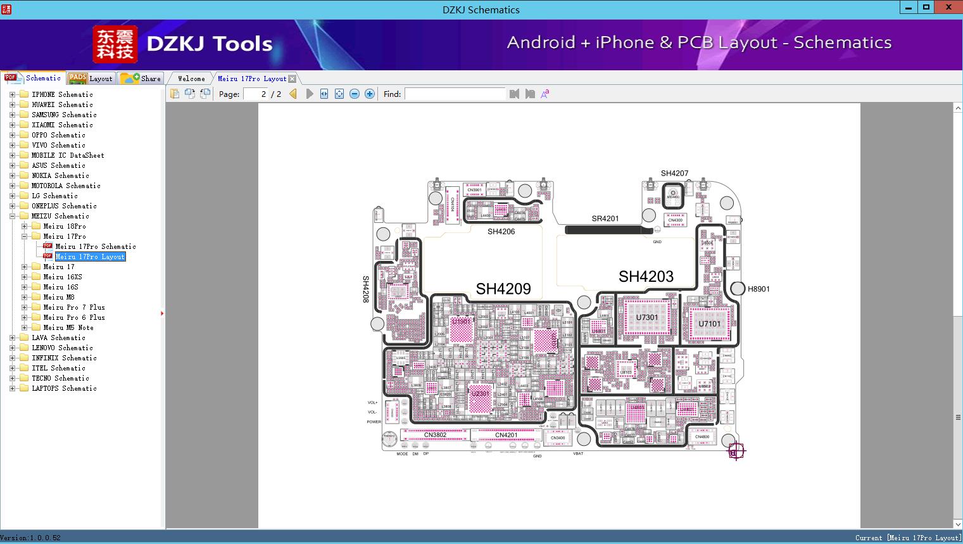Expand LAPTOPS Schematic folder
The width and height of the screenshot is (963, 544).
[x=12, y=388]
